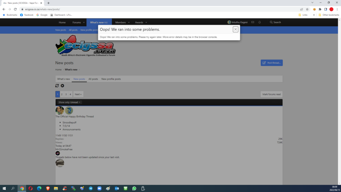Expand the Members dropdown arrow
The image size is (341, 192).
[129, 22]
